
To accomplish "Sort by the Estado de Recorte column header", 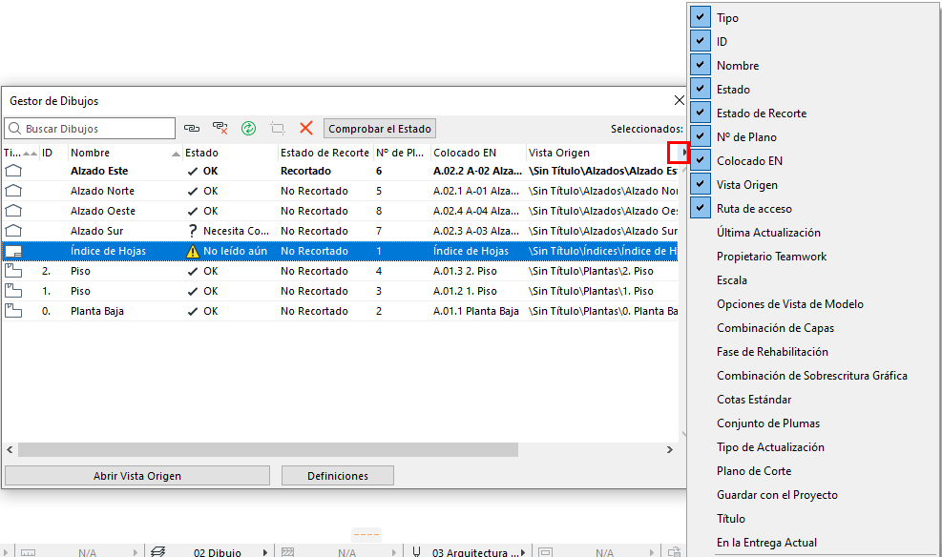I will 325,153.
